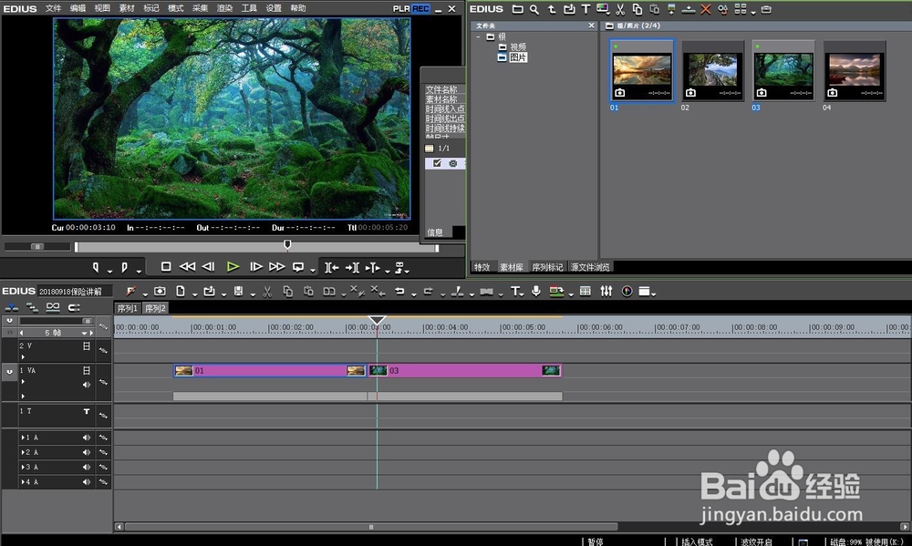Click the Stop button in the player
This screenshot has height=546, width=912.
[x=166, y=267]
